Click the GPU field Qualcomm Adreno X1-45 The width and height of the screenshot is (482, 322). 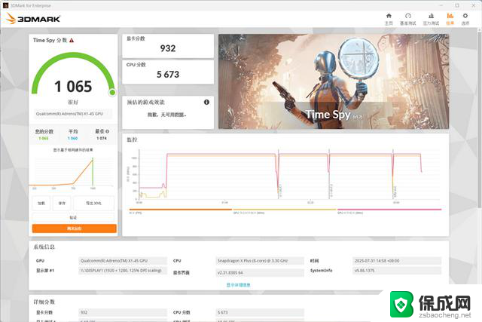click(x=123, y=261)
